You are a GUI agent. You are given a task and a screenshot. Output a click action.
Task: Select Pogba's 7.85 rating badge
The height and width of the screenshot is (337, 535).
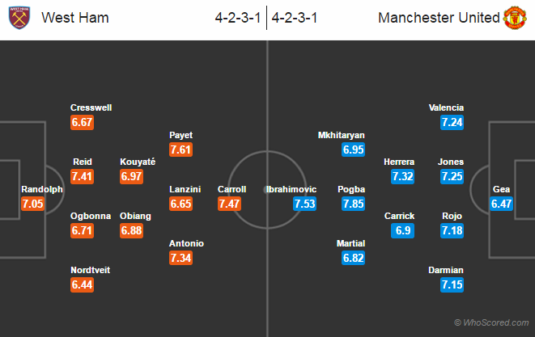[353, 204]
